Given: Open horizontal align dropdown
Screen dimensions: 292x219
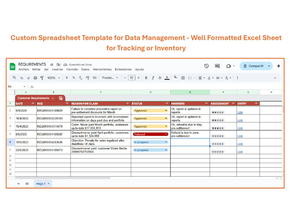Looking at the screenshot, I should (x=202, y=78).
